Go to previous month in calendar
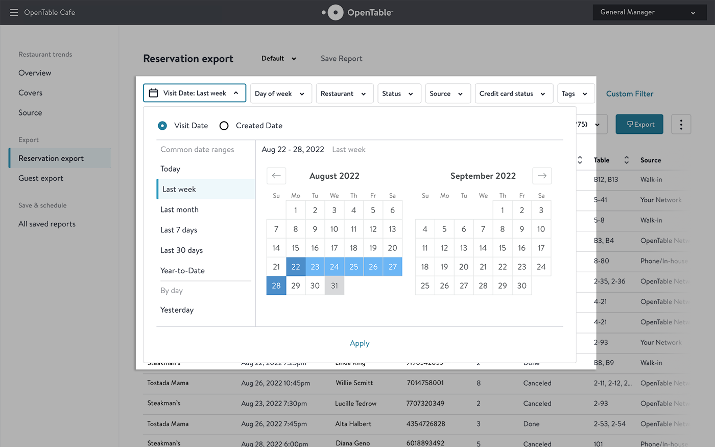715x447 pixels. pyautogui.click(x=276, y=176)
